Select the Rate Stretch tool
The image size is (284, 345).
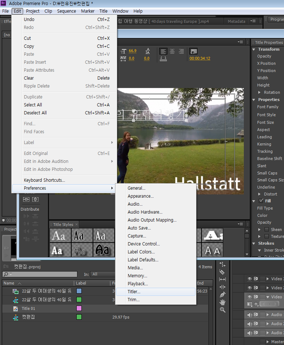pyautogui.click(x=222, y=264)
